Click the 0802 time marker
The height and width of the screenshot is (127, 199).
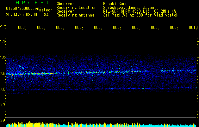coord(41,27)
